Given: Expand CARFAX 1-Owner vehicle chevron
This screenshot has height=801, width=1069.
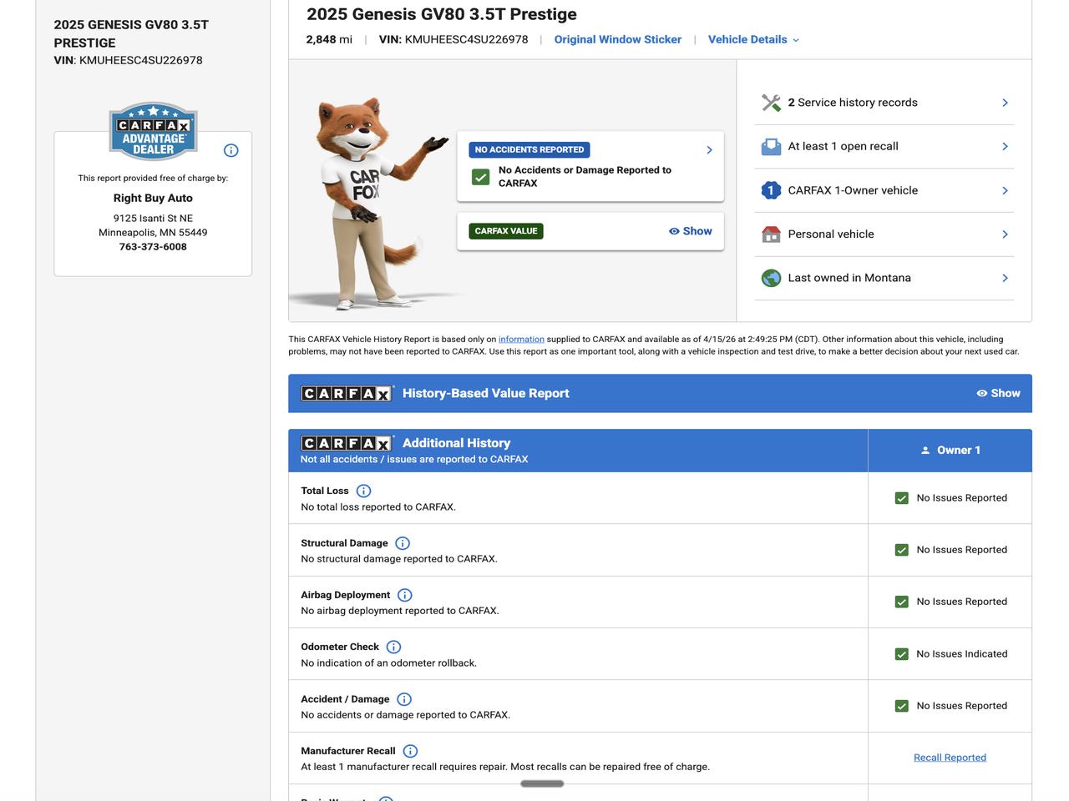Looking at the screenshot, I should coord(1005,190).
